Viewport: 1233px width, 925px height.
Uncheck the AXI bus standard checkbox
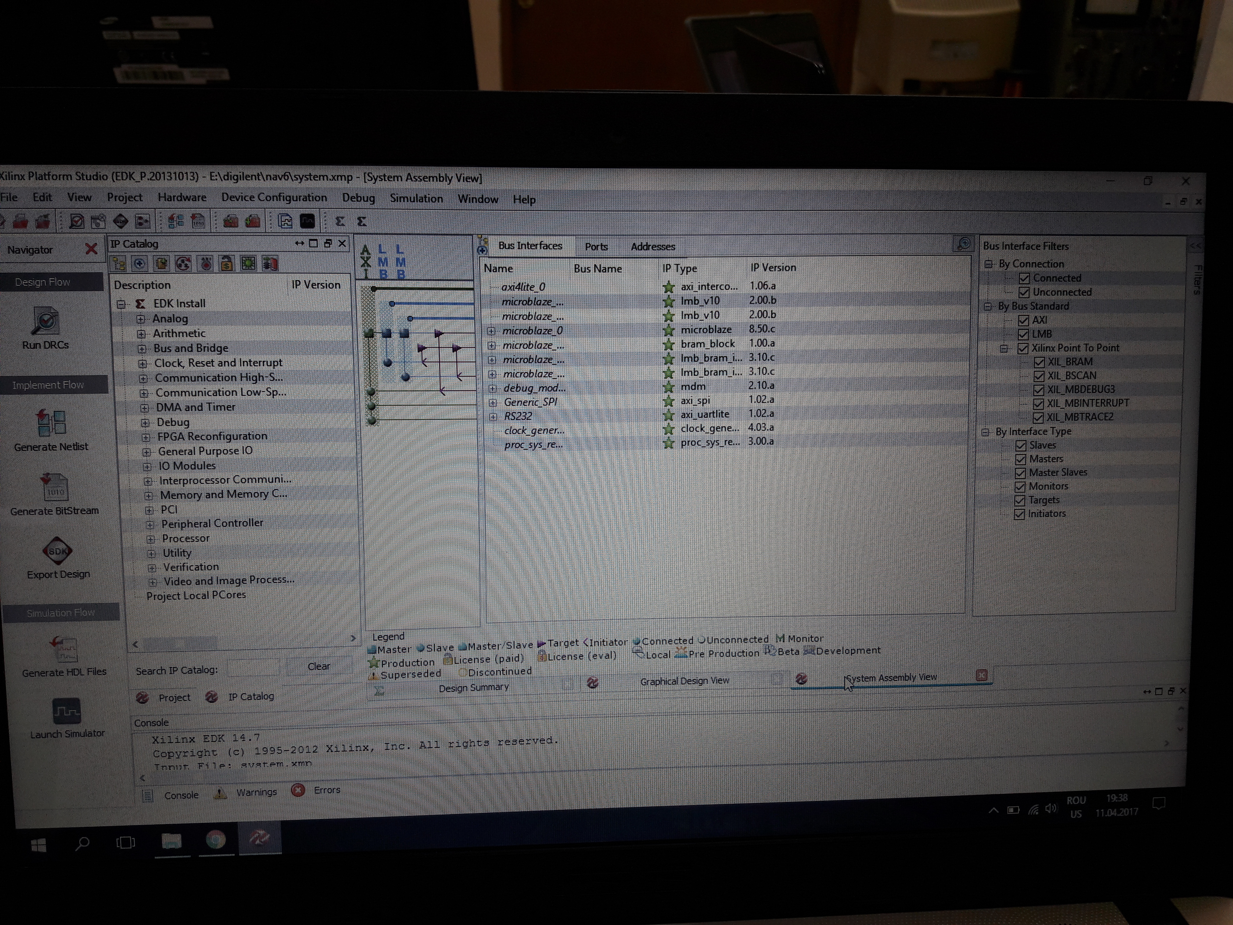(x=1023, y=320)
